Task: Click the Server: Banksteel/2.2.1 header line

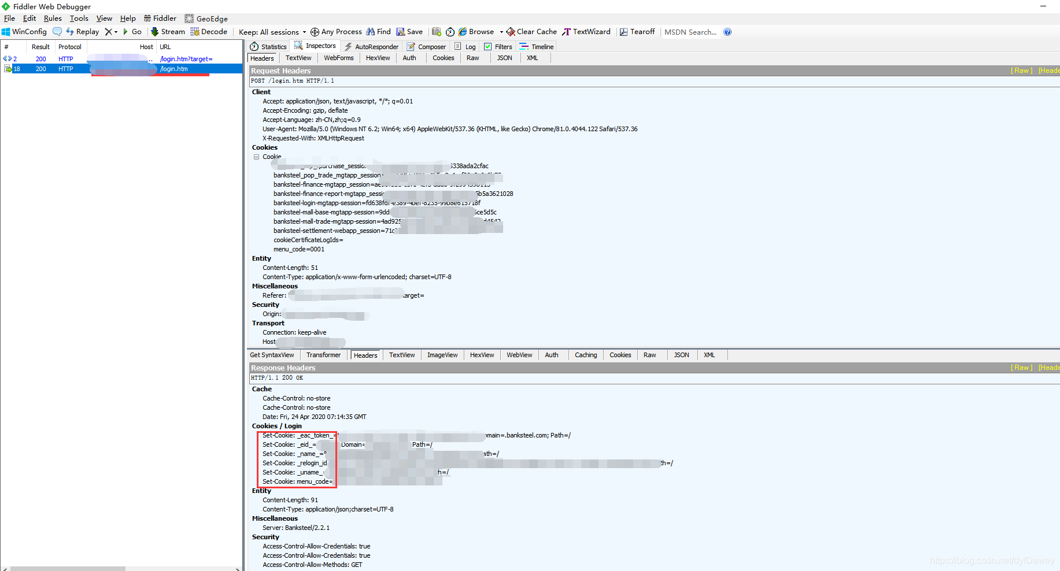Action: click(x=296, y=528)
